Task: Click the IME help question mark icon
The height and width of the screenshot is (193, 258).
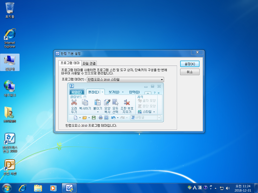Action: tap(205, 187)
